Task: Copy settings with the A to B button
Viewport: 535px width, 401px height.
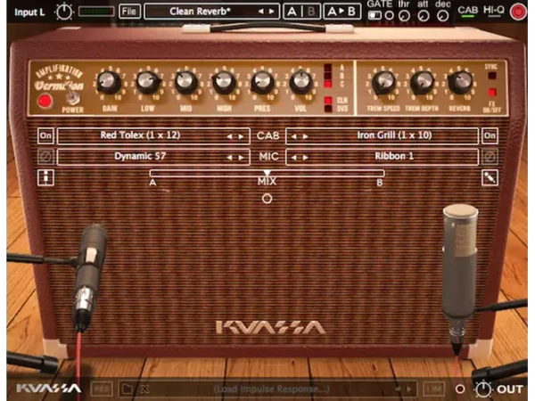Action: (342, 12)
